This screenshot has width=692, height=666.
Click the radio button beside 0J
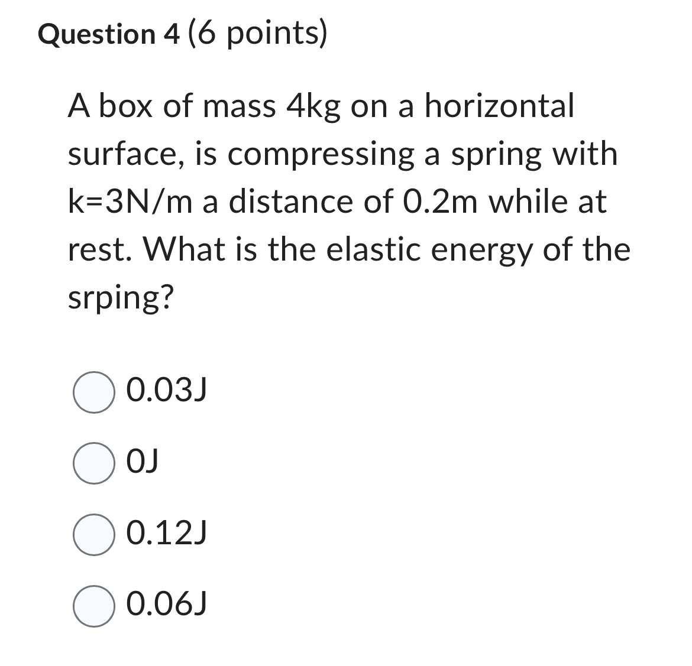point(93,464)
